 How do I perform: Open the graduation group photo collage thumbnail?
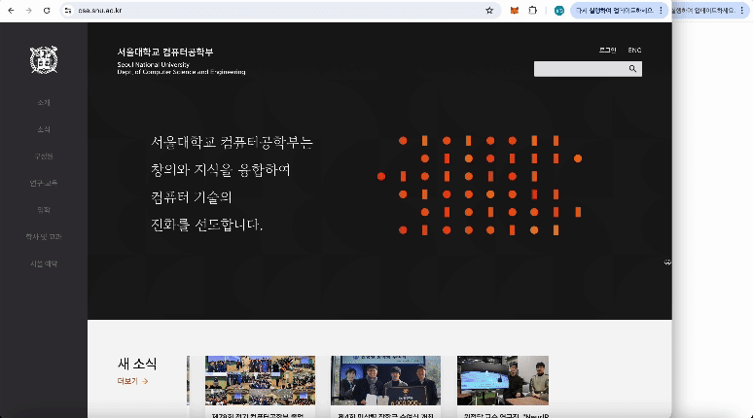pyautogui.click(x=261, y=380)
